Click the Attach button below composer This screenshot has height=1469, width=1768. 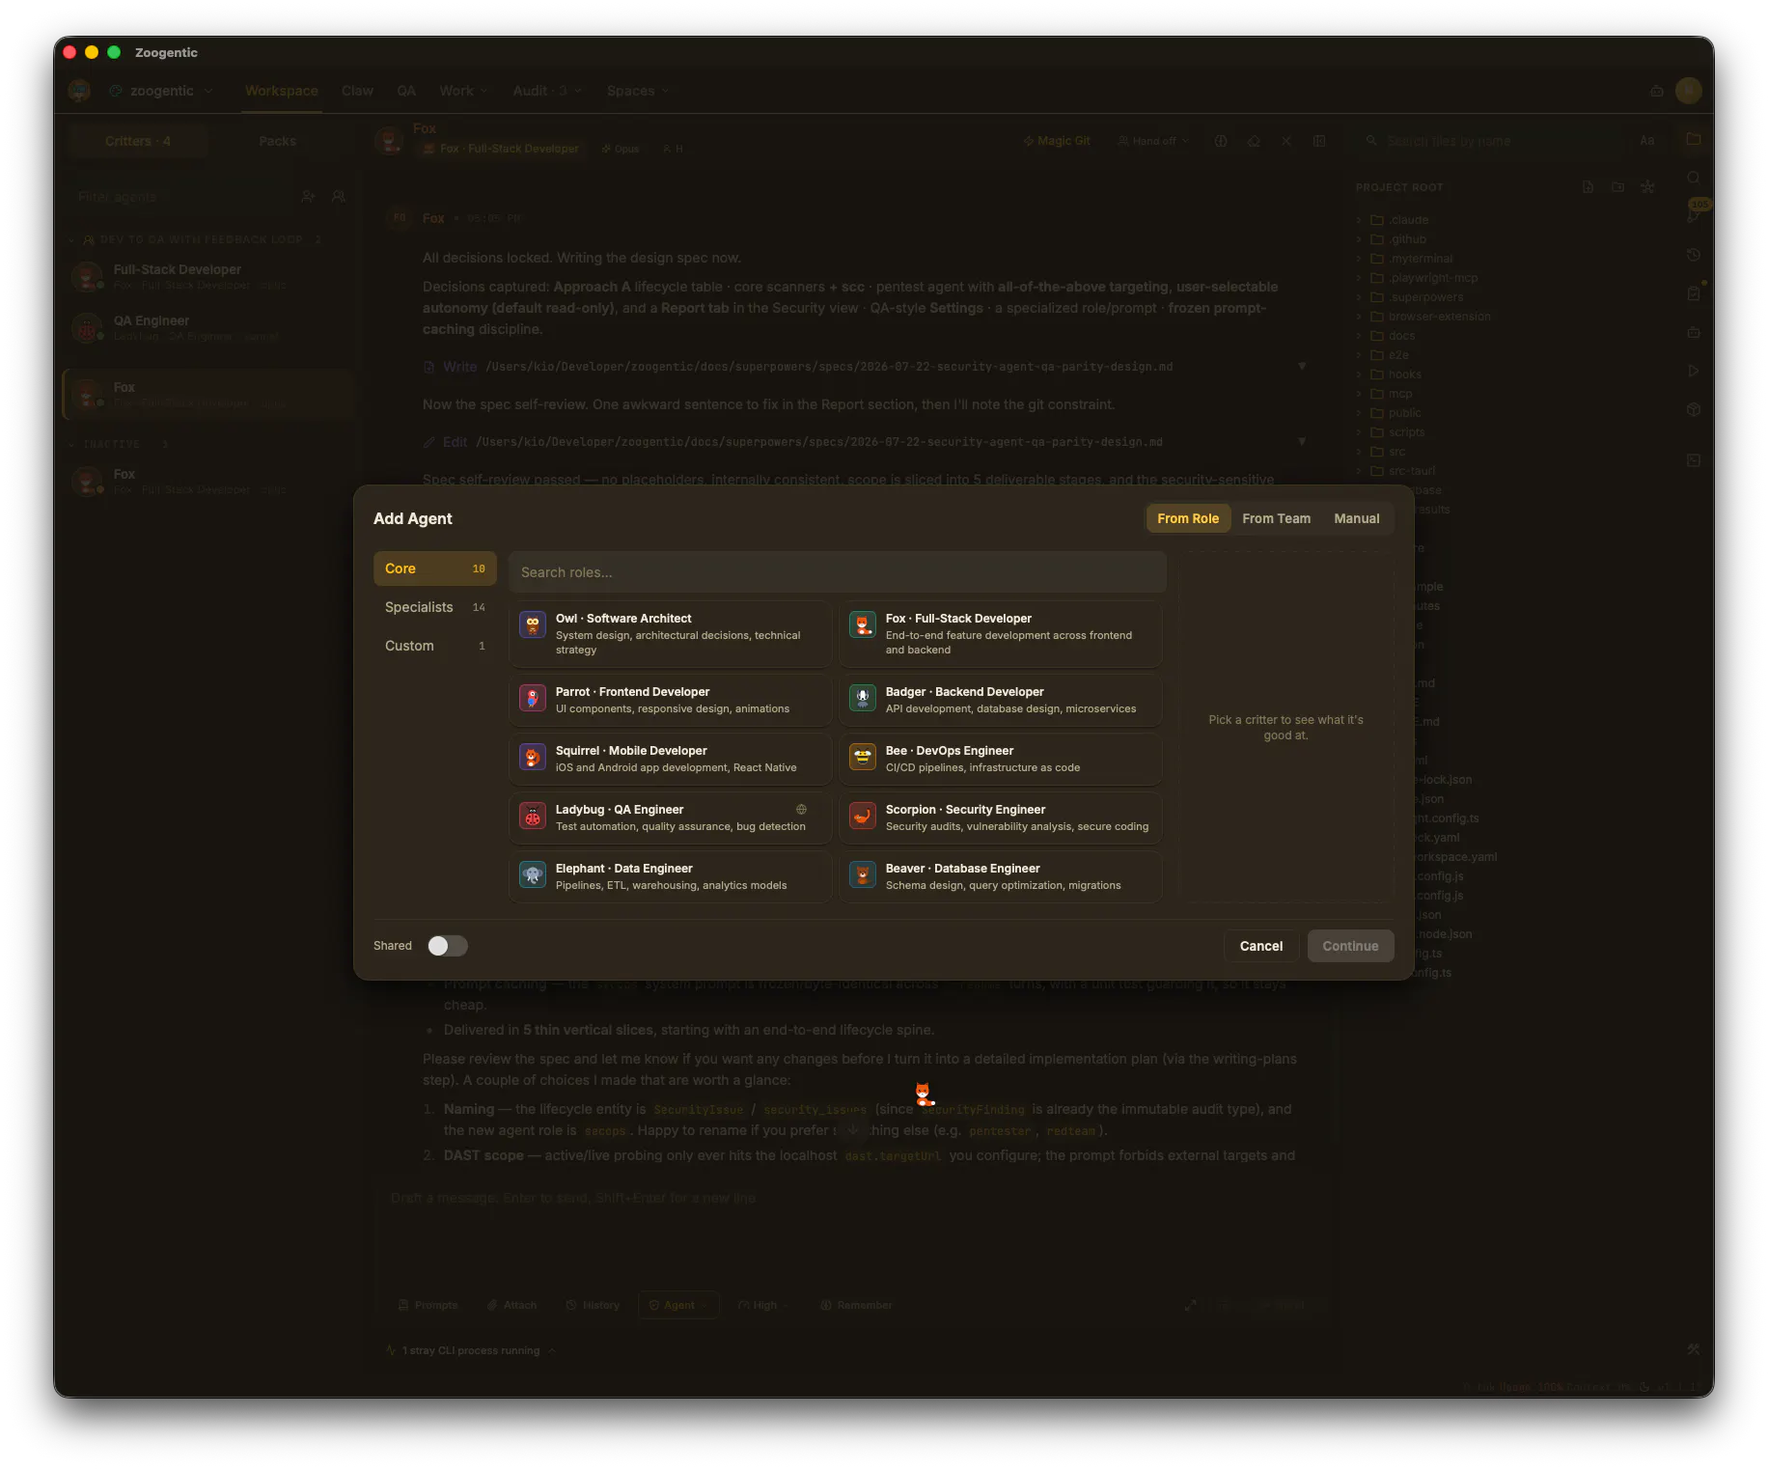click(x=512, y=1305)
